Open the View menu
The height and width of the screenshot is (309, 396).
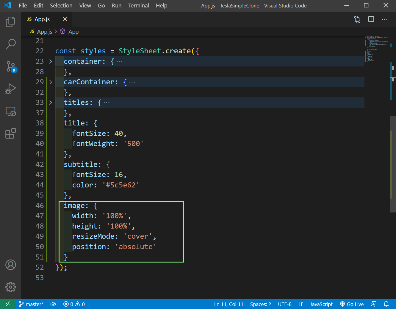click(85, 6)
